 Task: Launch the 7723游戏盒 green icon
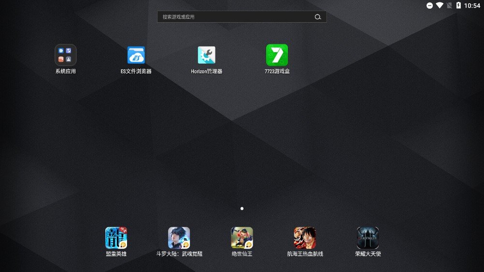(277, 55)
